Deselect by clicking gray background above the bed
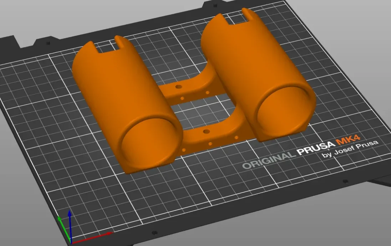This screenshot has height=246, width=391. (x=107, y=14)
